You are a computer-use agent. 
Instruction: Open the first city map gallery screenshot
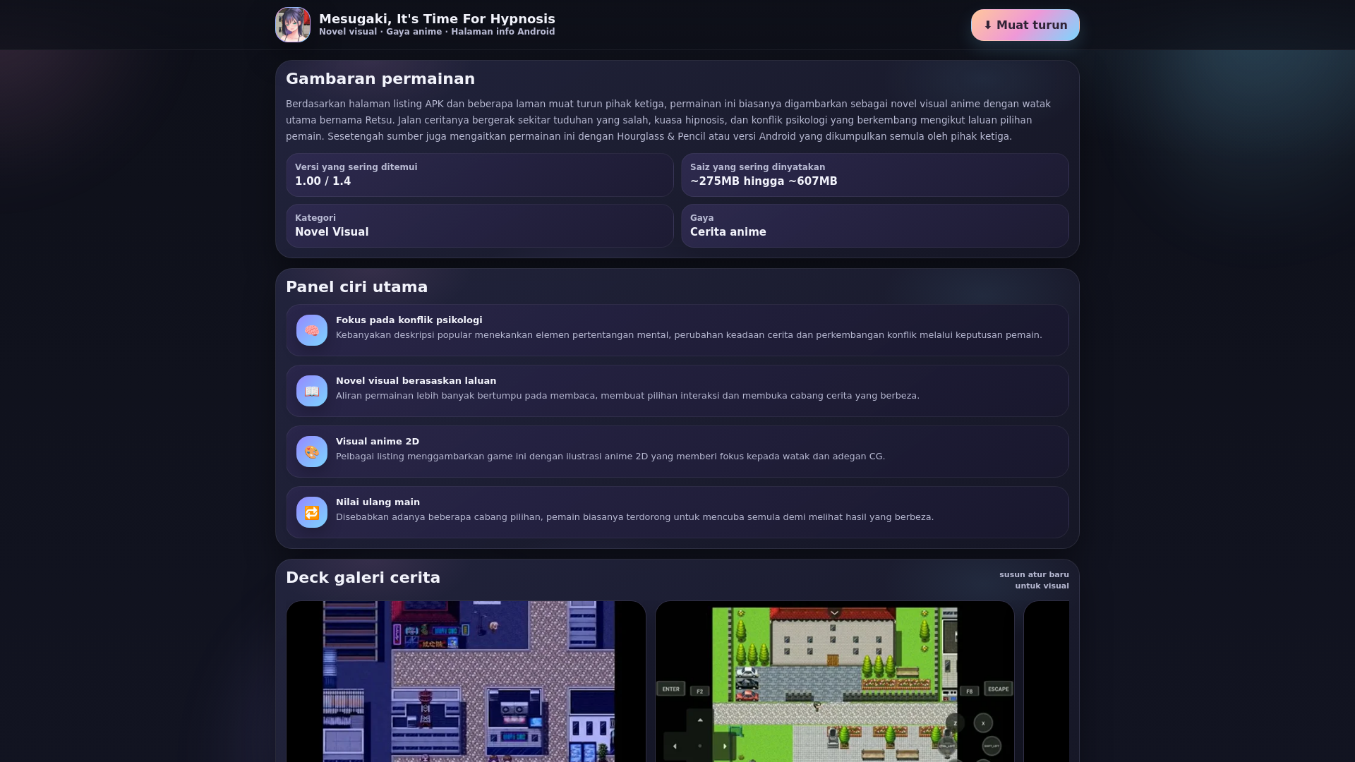[x=466, y=681]
